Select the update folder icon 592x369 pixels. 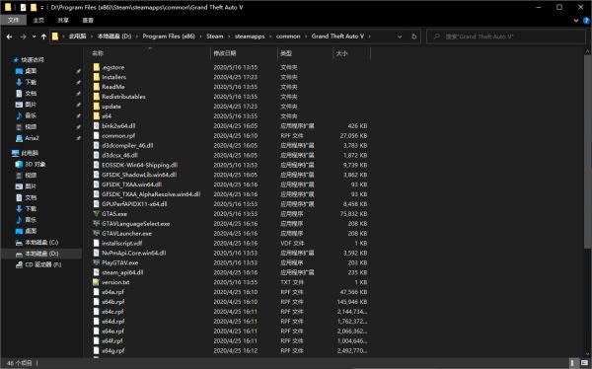point(97,107)
